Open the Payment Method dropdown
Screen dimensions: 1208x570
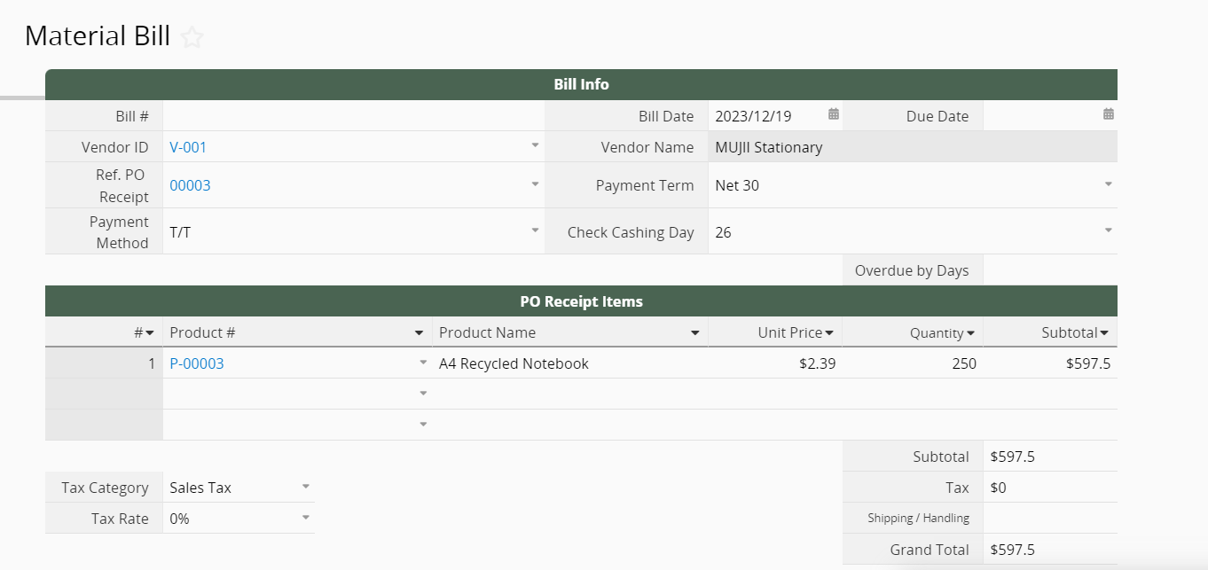click(x=535, y=230)
